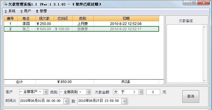Close the 欠款管理系统 window

(204, 3)
